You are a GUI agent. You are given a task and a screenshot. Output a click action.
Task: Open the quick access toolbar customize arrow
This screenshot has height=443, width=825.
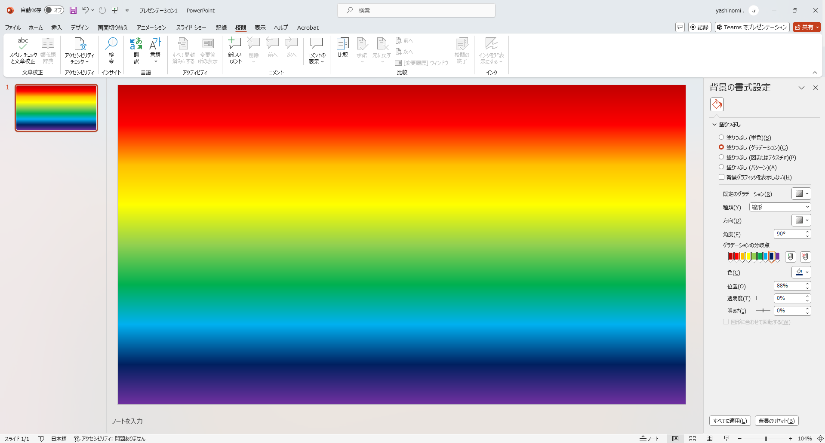(127, 10)
